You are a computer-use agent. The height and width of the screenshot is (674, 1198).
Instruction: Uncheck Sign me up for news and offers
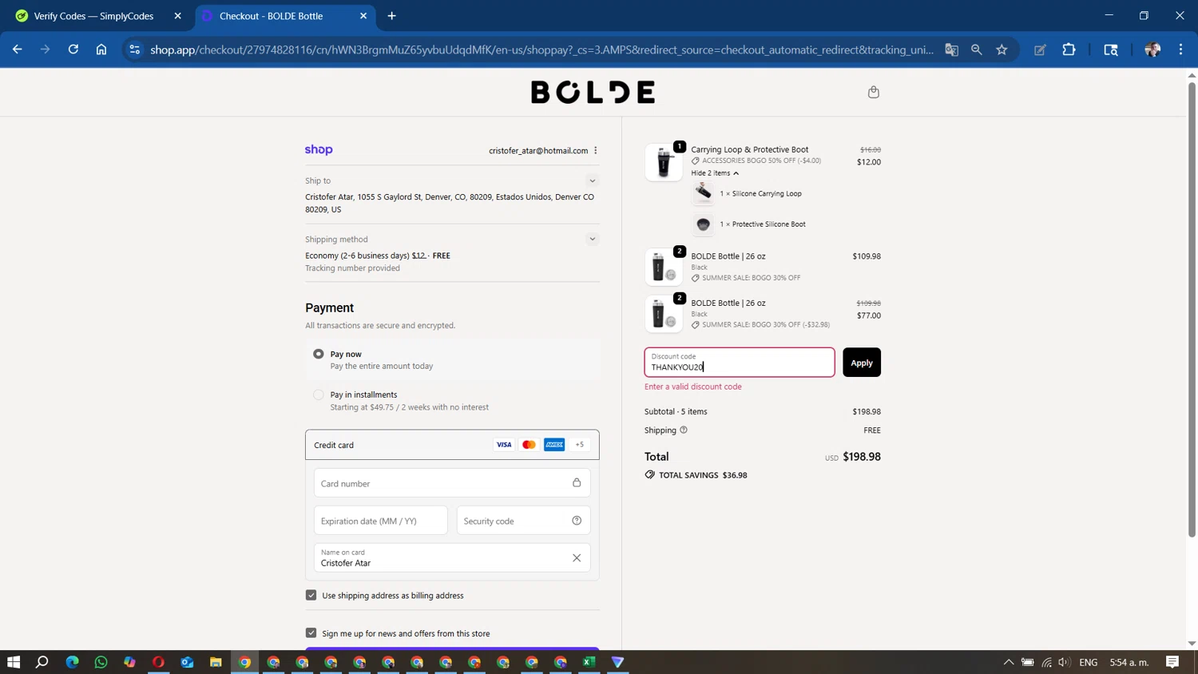pos(311,633)
